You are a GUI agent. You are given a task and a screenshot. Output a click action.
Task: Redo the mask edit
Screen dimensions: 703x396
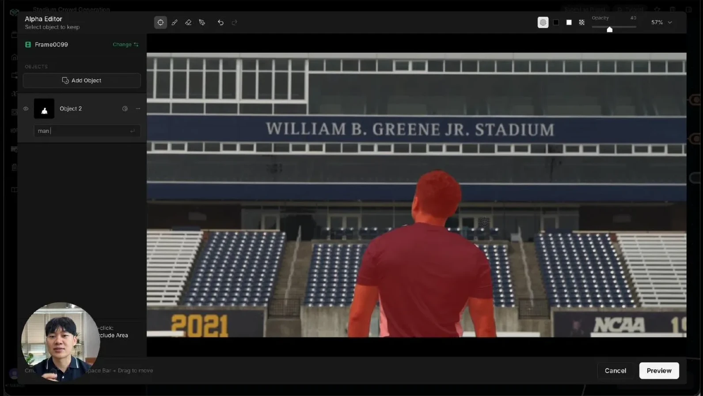(x=235, y=22)
